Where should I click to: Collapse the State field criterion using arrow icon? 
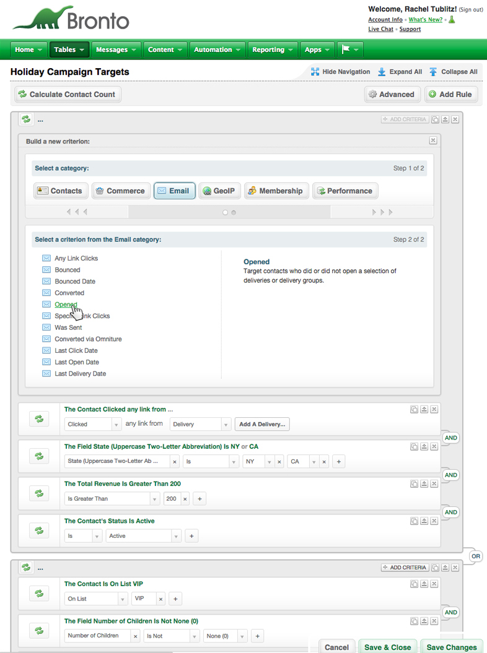pos(424,446)
